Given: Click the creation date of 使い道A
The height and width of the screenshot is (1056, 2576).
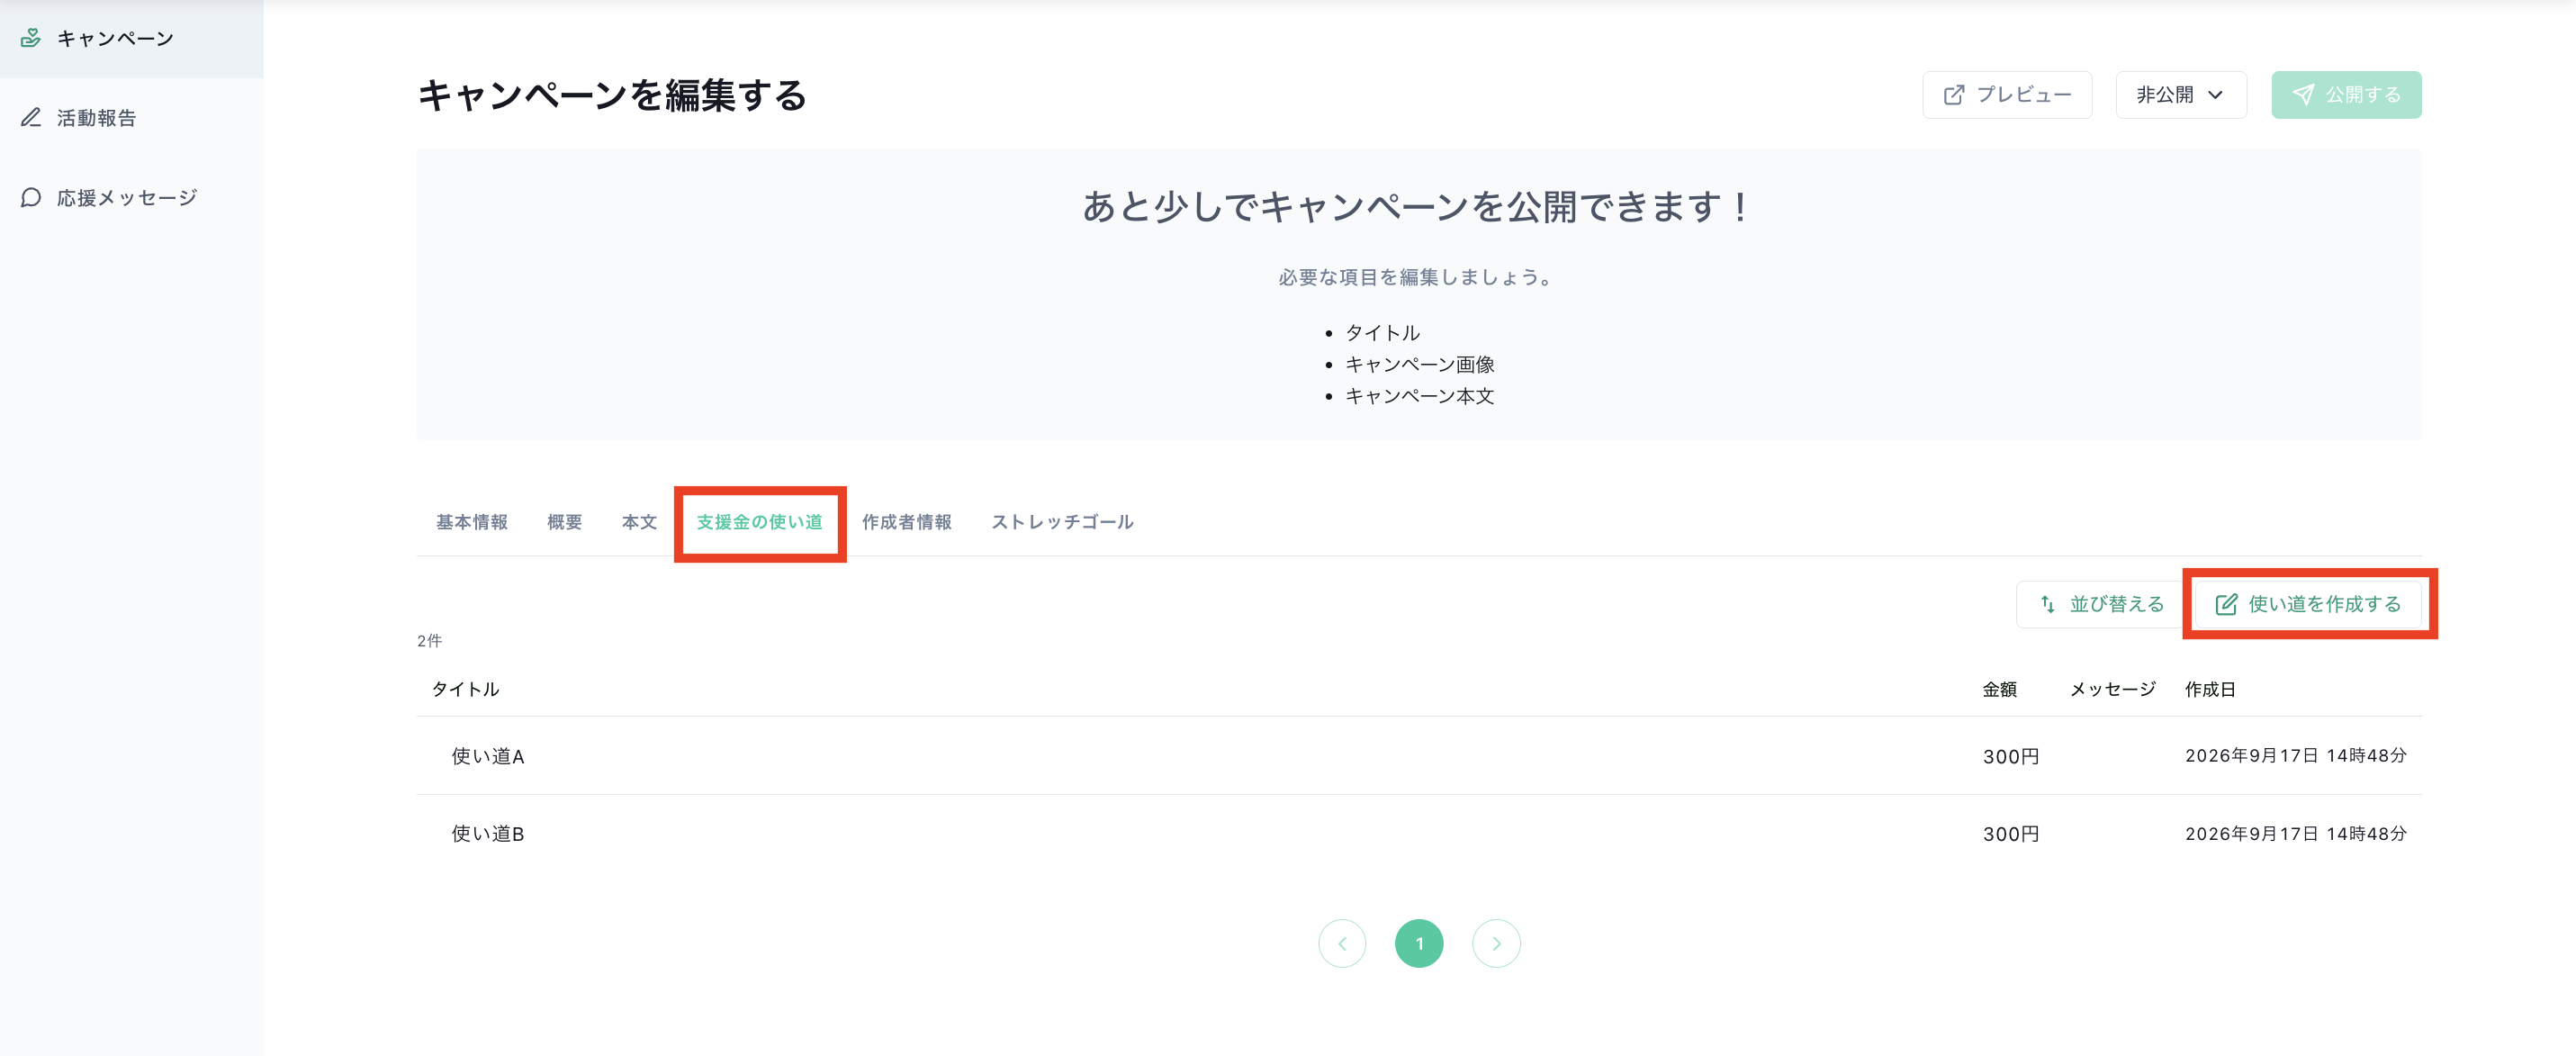Looking at the screenshot, I should 2296,756.
